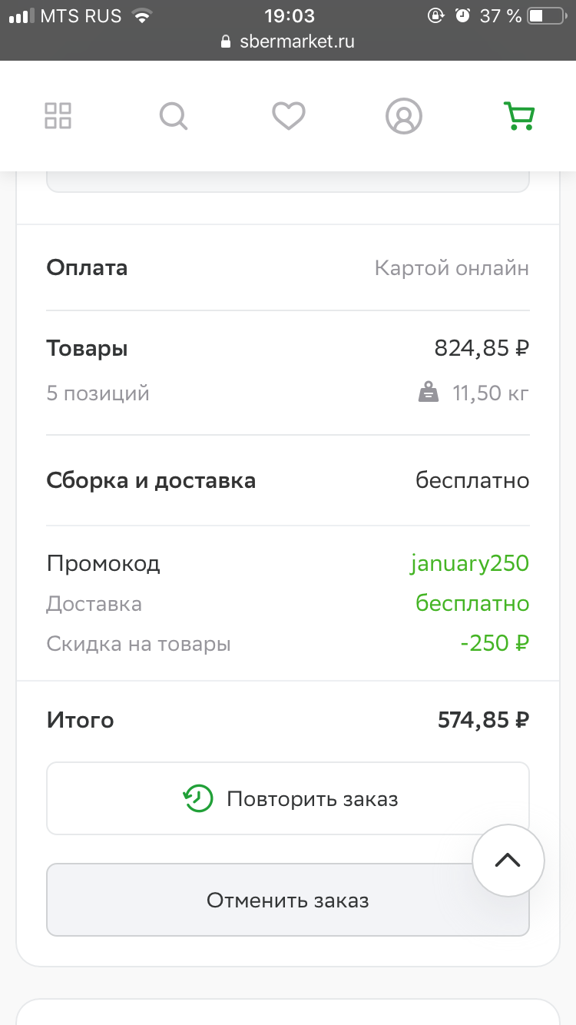Screen dimensions: 576x1025
Task: Select the Картой онлайн payment text
Action: [452, 268]
